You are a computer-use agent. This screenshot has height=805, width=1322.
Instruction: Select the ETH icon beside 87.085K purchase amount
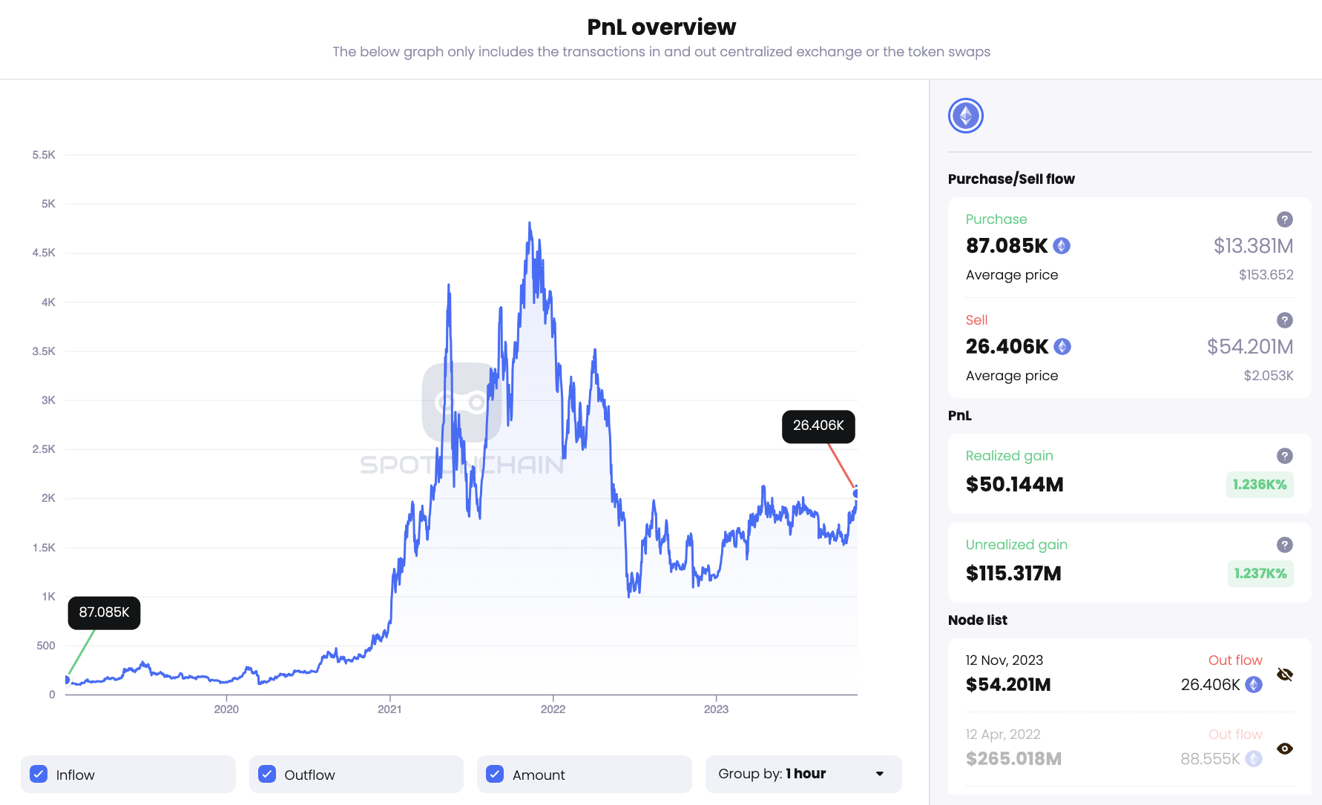click(1062, 245)
